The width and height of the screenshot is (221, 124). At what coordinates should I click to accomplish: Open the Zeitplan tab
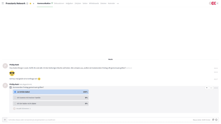[78, 3]
